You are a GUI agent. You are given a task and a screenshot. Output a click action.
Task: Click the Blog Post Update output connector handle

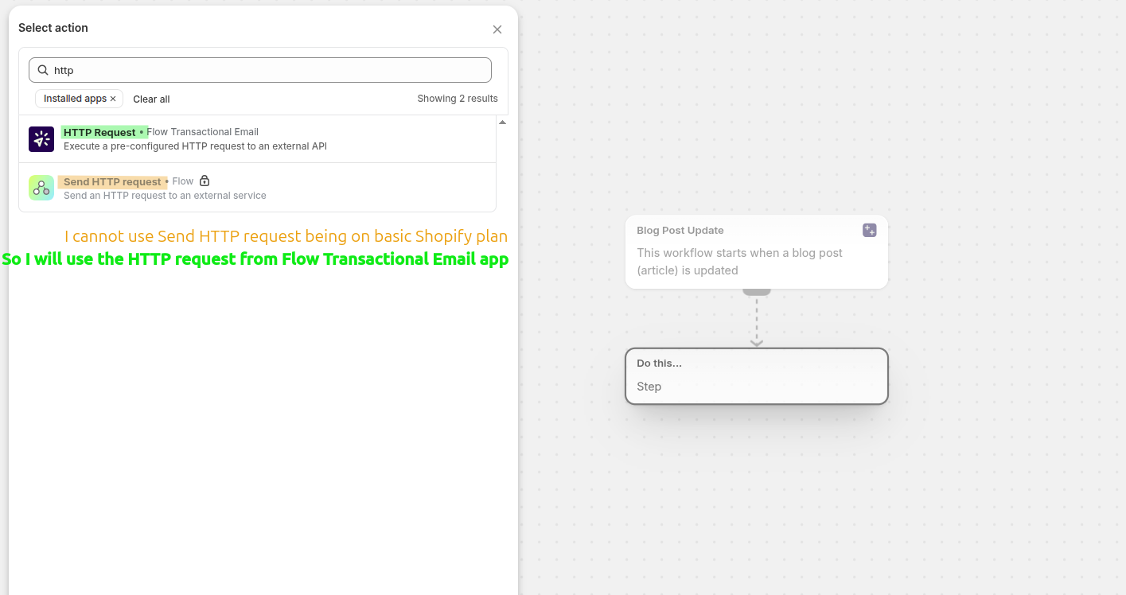coord(757,292)
